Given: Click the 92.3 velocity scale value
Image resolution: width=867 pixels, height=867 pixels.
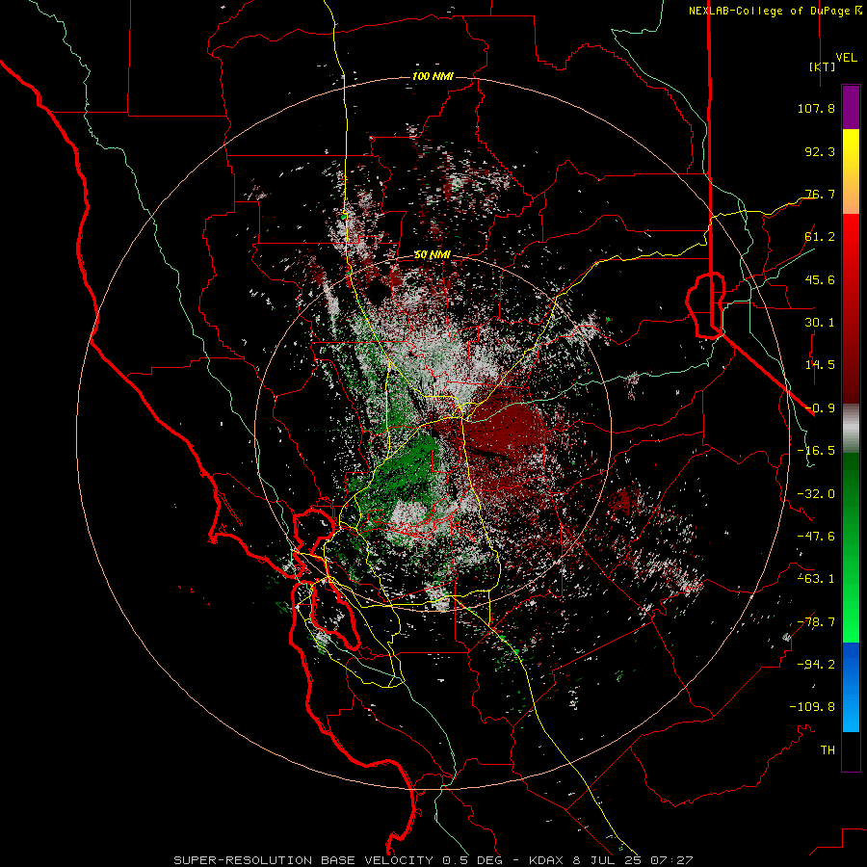Looking at the screenshot, I should 820,151.
